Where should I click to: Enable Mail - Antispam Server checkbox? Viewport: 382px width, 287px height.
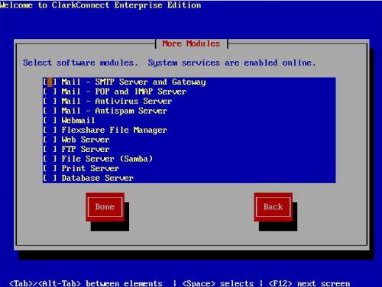pos(50,111)
